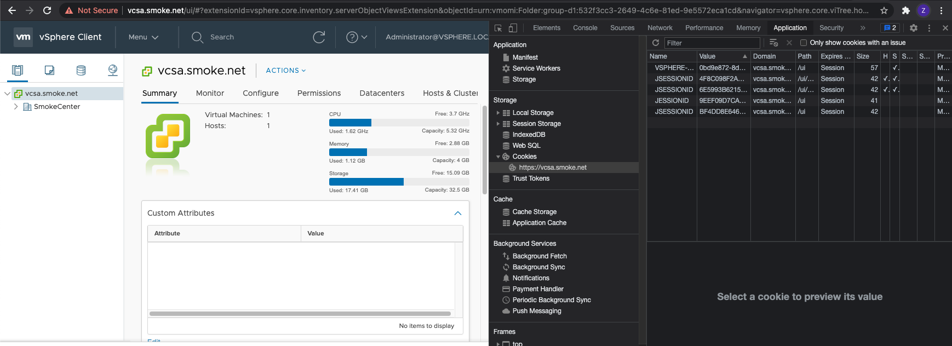Screen dimensions: 952x346
Task: Switch to the Storage inventory view icon
Action: point(81,70)
